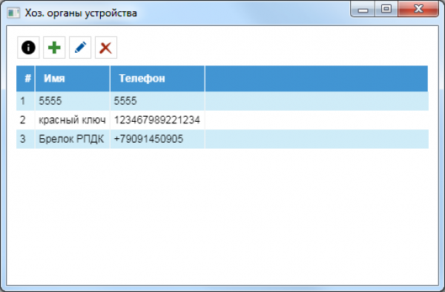Click the app icon in title bar
Screen dimensions: 445x292
point(13,13)
